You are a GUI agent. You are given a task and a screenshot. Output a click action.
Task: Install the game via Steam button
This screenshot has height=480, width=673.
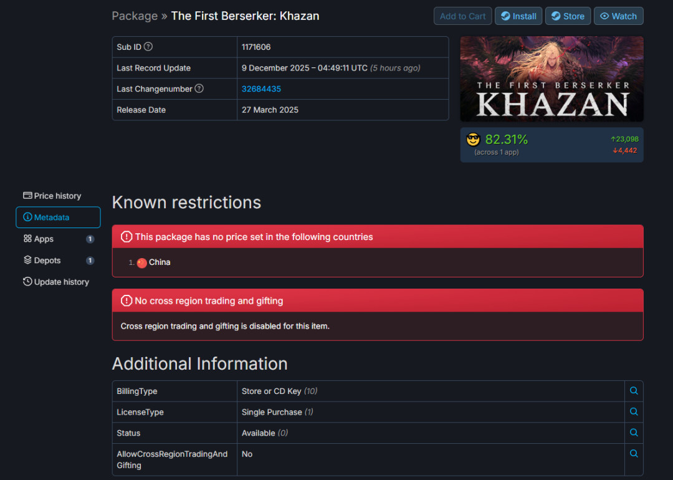point(518,16)
